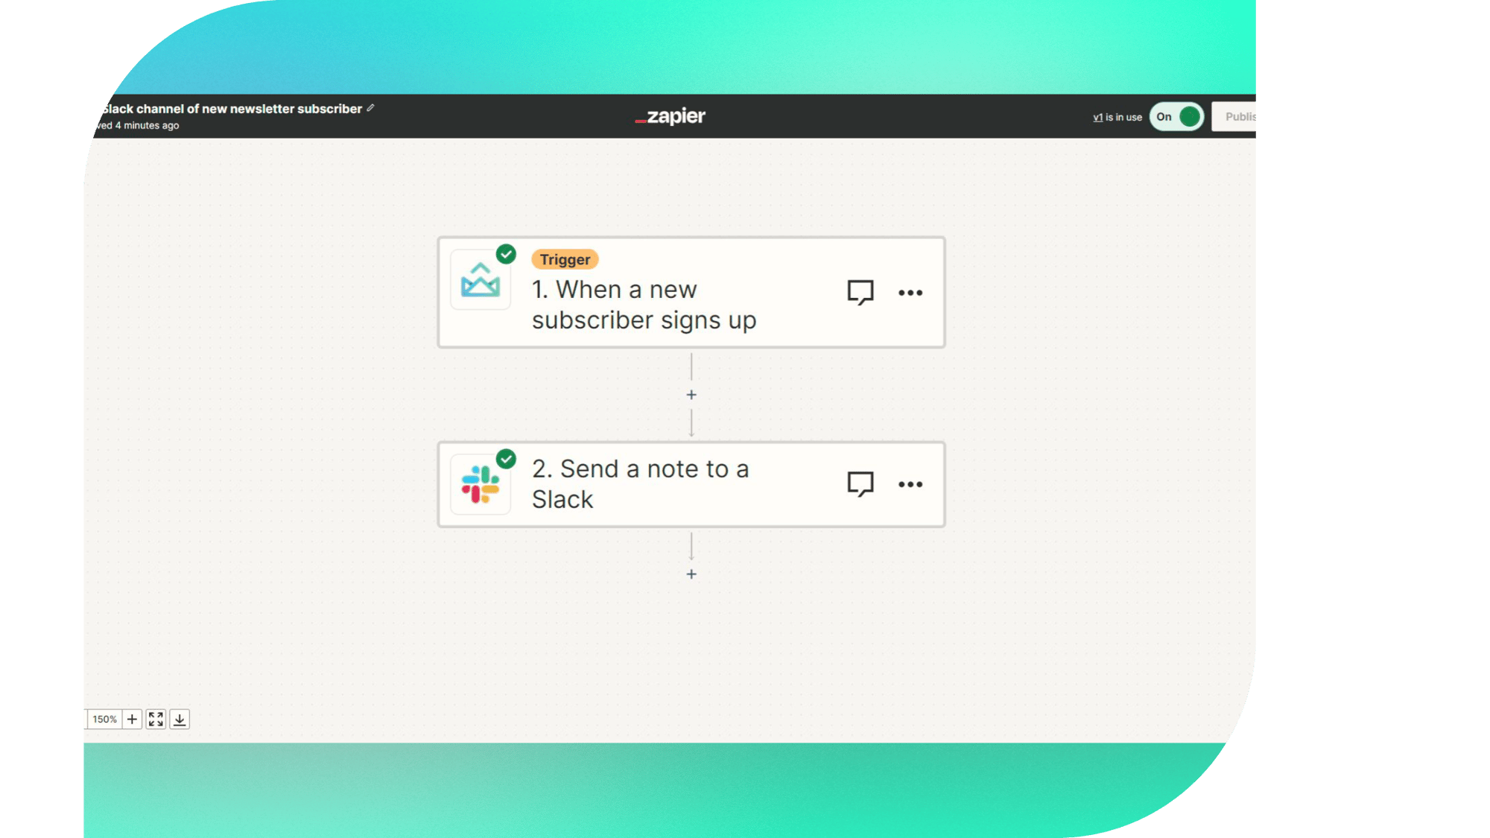Open the v1 version link
This screenshot has height=838, width=1490.
pyautogui.click(x=1097, y=117)
